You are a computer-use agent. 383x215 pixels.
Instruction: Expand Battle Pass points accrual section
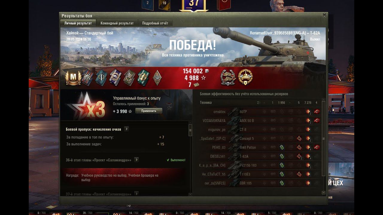127,129
